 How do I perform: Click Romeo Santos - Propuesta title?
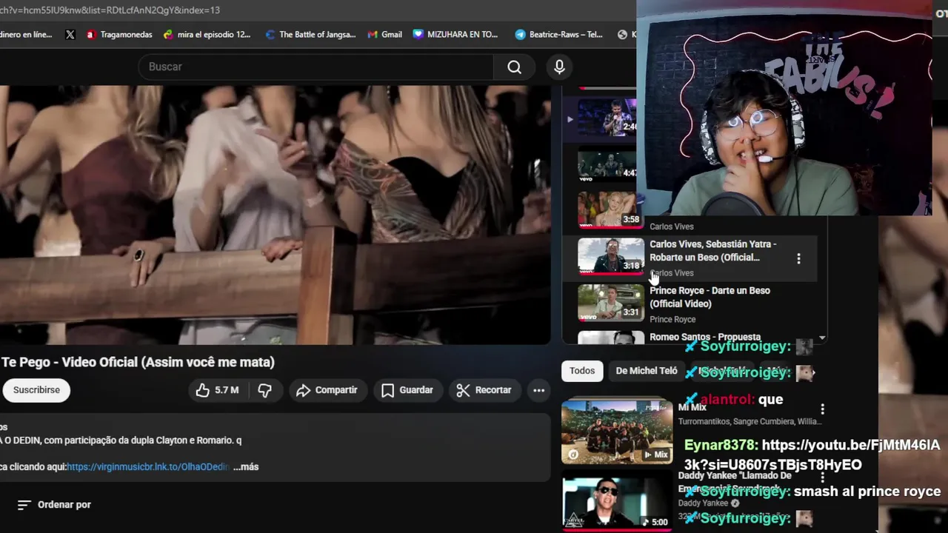click(705, 338)
